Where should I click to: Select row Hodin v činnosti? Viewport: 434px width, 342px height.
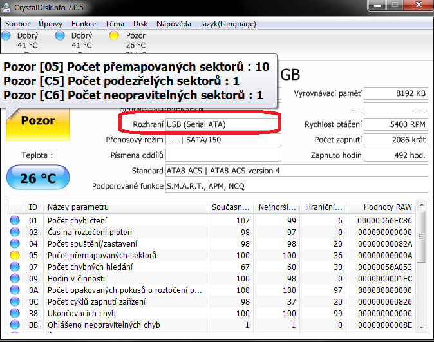point(211,279)
